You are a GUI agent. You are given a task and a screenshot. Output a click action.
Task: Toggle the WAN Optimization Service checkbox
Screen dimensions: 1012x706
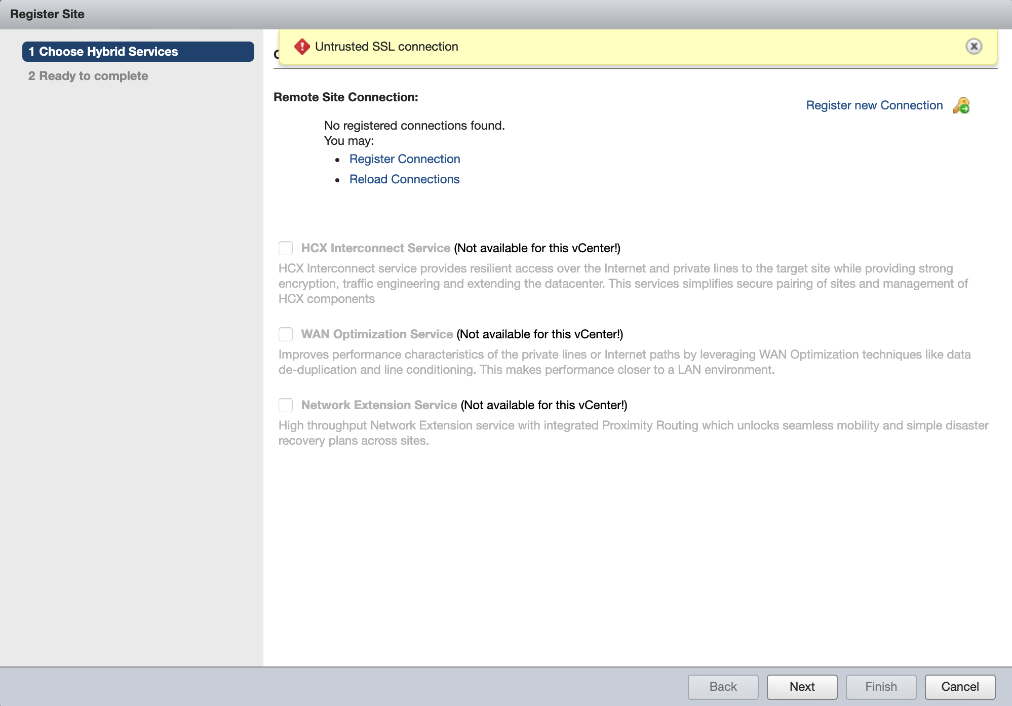pyautogui.click(x=286, y=334)
